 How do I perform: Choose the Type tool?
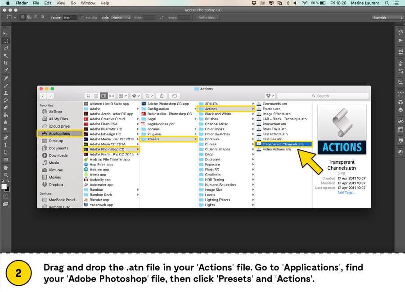coord(6,145)
